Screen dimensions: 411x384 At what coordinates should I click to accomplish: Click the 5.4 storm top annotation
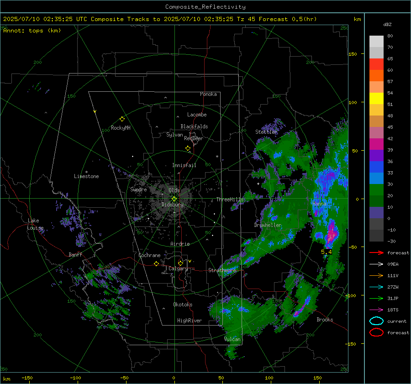coord(327,252)
